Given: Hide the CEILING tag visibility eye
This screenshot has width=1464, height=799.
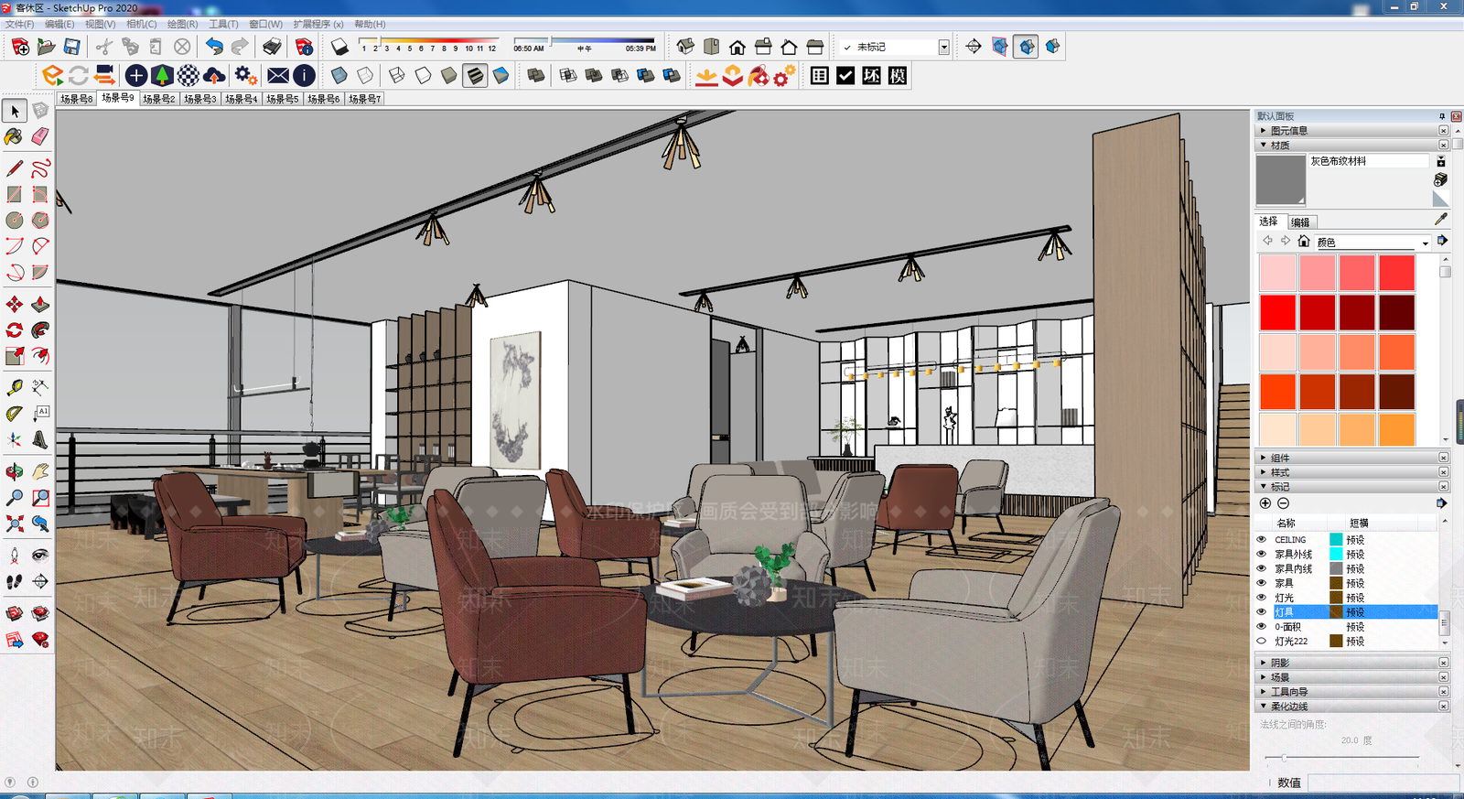Looking at the screenshot, I should pos(1262,540).
